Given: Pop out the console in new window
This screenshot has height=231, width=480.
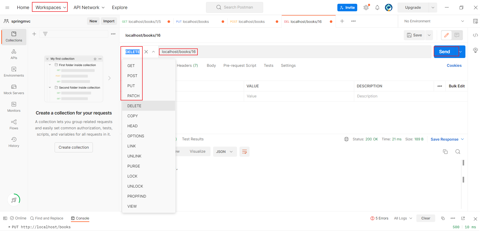Looking at the screenshot, I should tap(463, 218).
